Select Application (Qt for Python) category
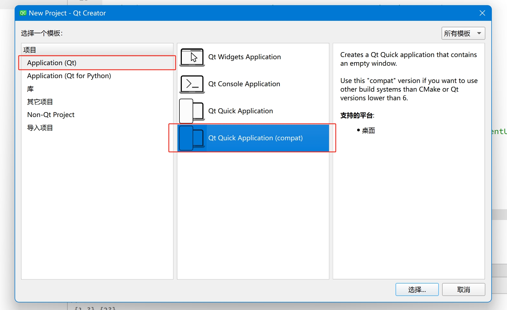Image resolution: width=507 pixels, height=310 pixels. pyautogui.click(x=97, y=76)
